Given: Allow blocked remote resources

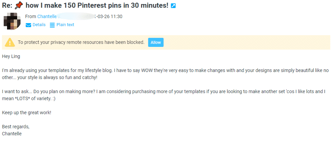Looking at the screenshot, I should click(156, 43).
